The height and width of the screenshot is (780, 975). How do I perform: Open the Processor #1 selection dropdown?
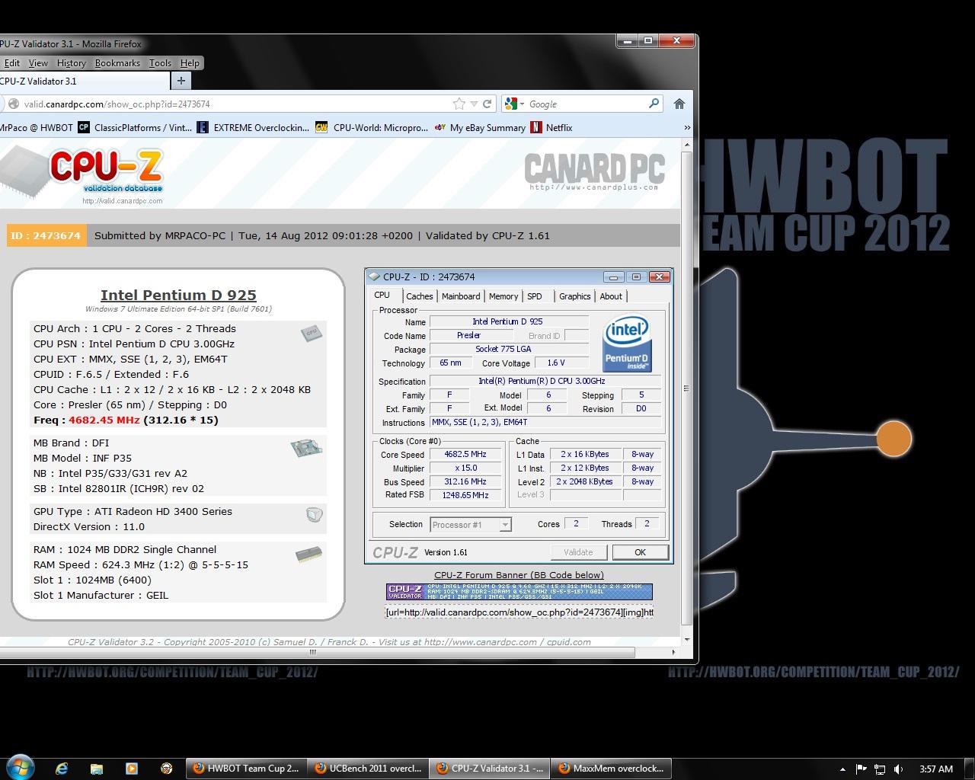471,524
